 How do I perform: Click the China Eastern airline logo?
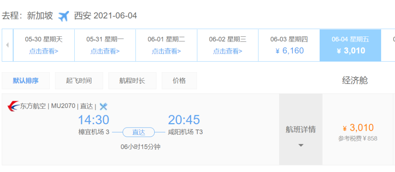click(14, 106)
